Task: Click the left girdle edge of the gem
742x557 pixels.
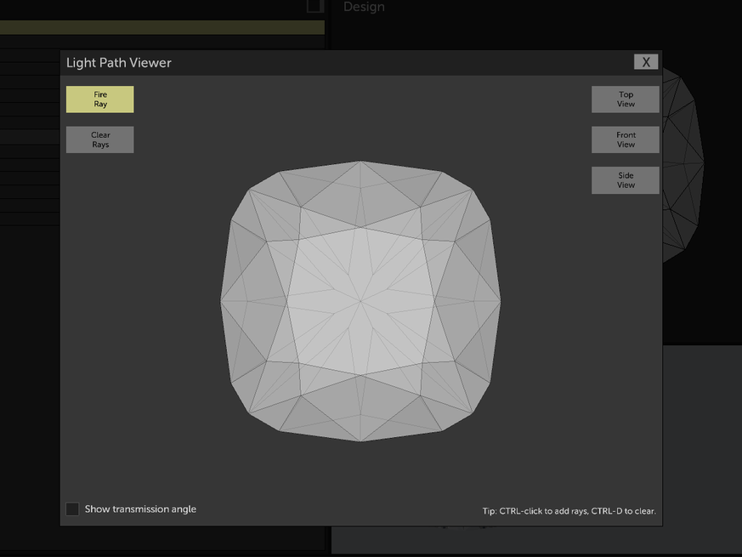Action: point(223,300)
